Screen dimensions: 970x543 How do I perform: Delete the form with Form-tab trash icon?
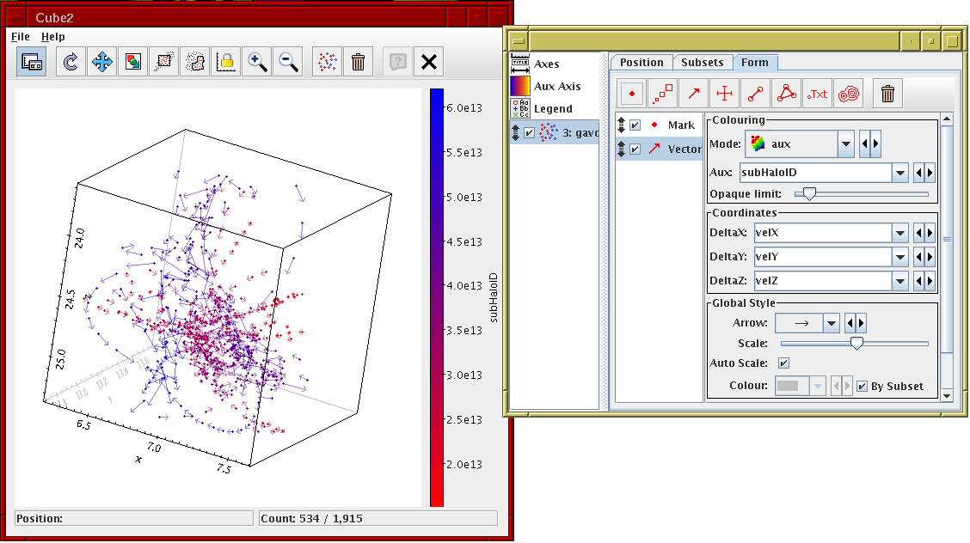tap(888, 94)
